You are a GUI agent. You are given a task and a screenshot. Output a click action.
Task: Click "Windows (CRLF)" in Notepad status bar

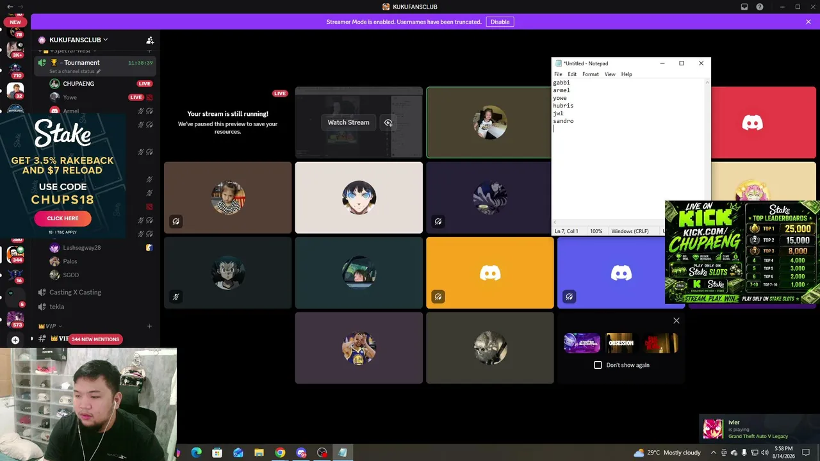click(x=630, y=231)
